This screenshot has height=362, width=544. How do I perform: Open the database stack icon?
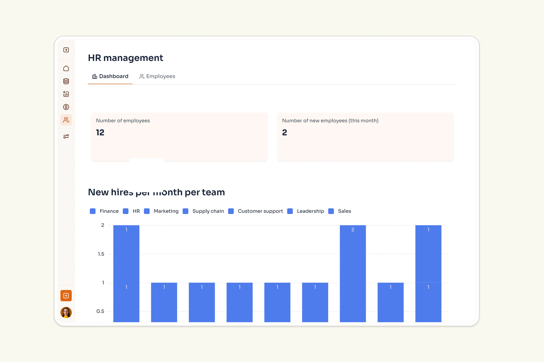(x=66, y=81)
